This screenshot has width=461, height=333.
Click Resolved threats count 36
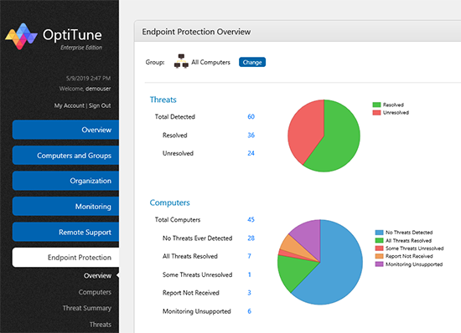(x=251, y=136)
